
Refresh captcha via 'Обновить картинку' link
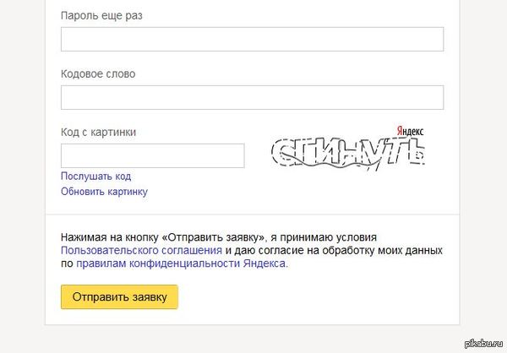(x=104, y=192)
